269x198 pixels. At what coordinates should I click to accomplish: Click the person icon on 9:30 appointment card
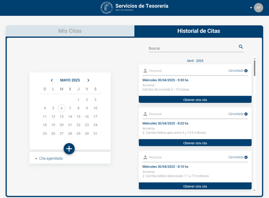coord(145,71)
